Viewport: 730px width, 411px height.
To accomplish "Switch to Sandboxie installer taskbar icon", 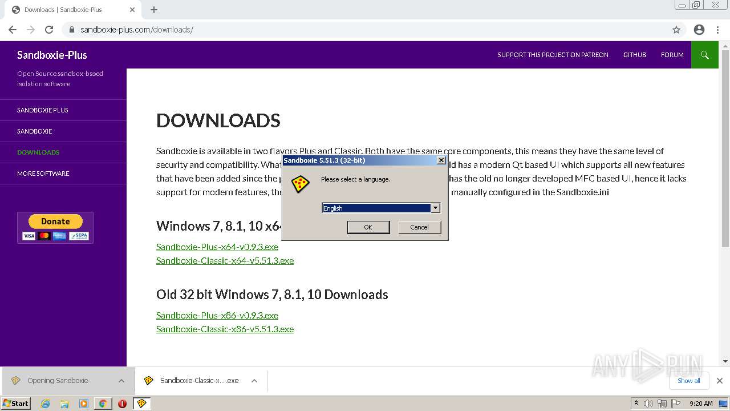I will (141, 404).
